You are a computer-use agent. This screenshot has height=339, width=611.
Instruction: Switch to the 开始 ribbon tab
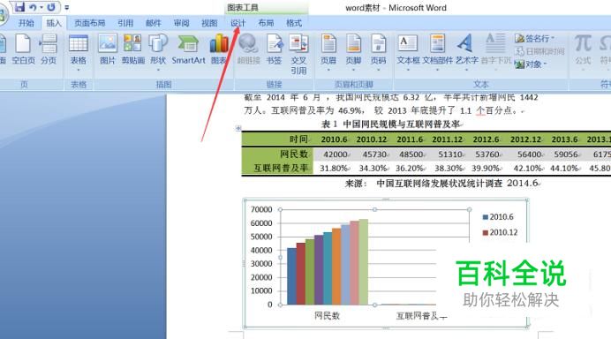pos(26,23)
